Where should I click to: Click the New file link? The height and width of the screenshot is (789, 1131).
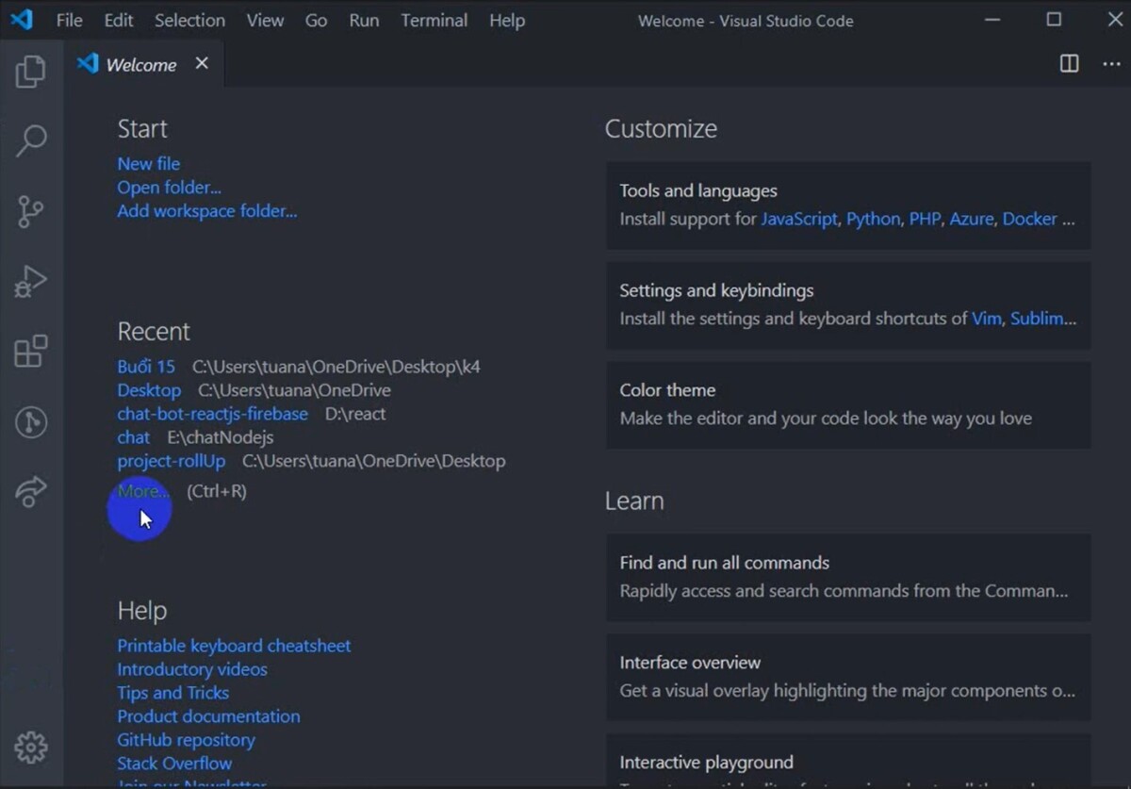(x=149, y=164)
